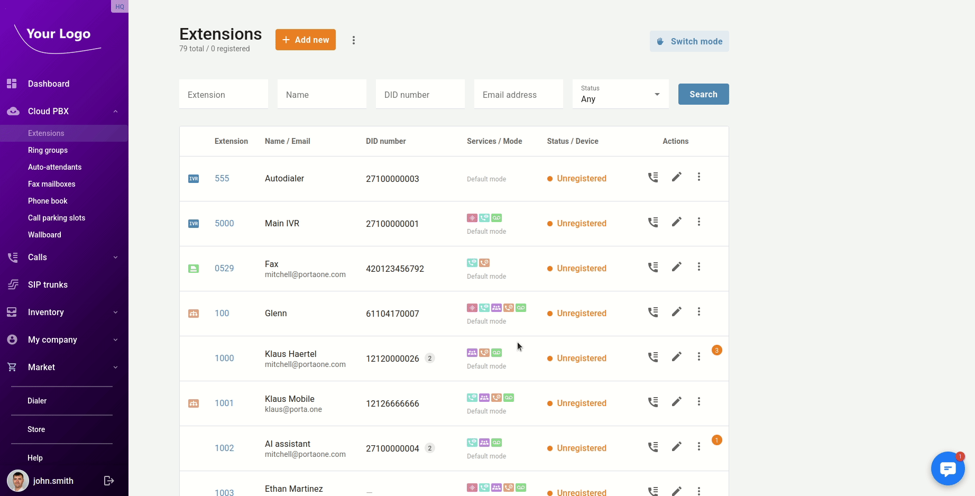Open extension 1001 link
Screen dimensions: 975x496
tap(224, 403)
